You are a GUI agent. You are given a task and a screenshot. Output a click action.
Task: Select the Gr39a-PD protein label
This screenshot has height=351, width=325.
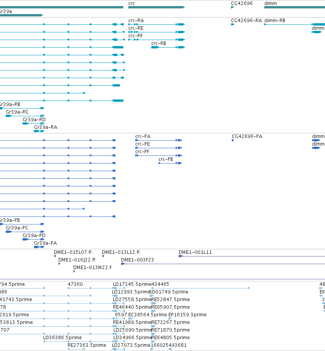[x=34, y=236]
